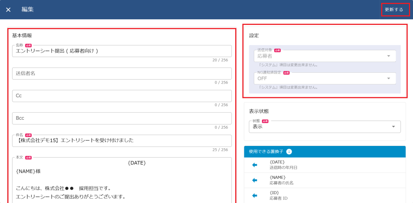
Task: Place the cursor in the 本文 text area
Action: 121,181
